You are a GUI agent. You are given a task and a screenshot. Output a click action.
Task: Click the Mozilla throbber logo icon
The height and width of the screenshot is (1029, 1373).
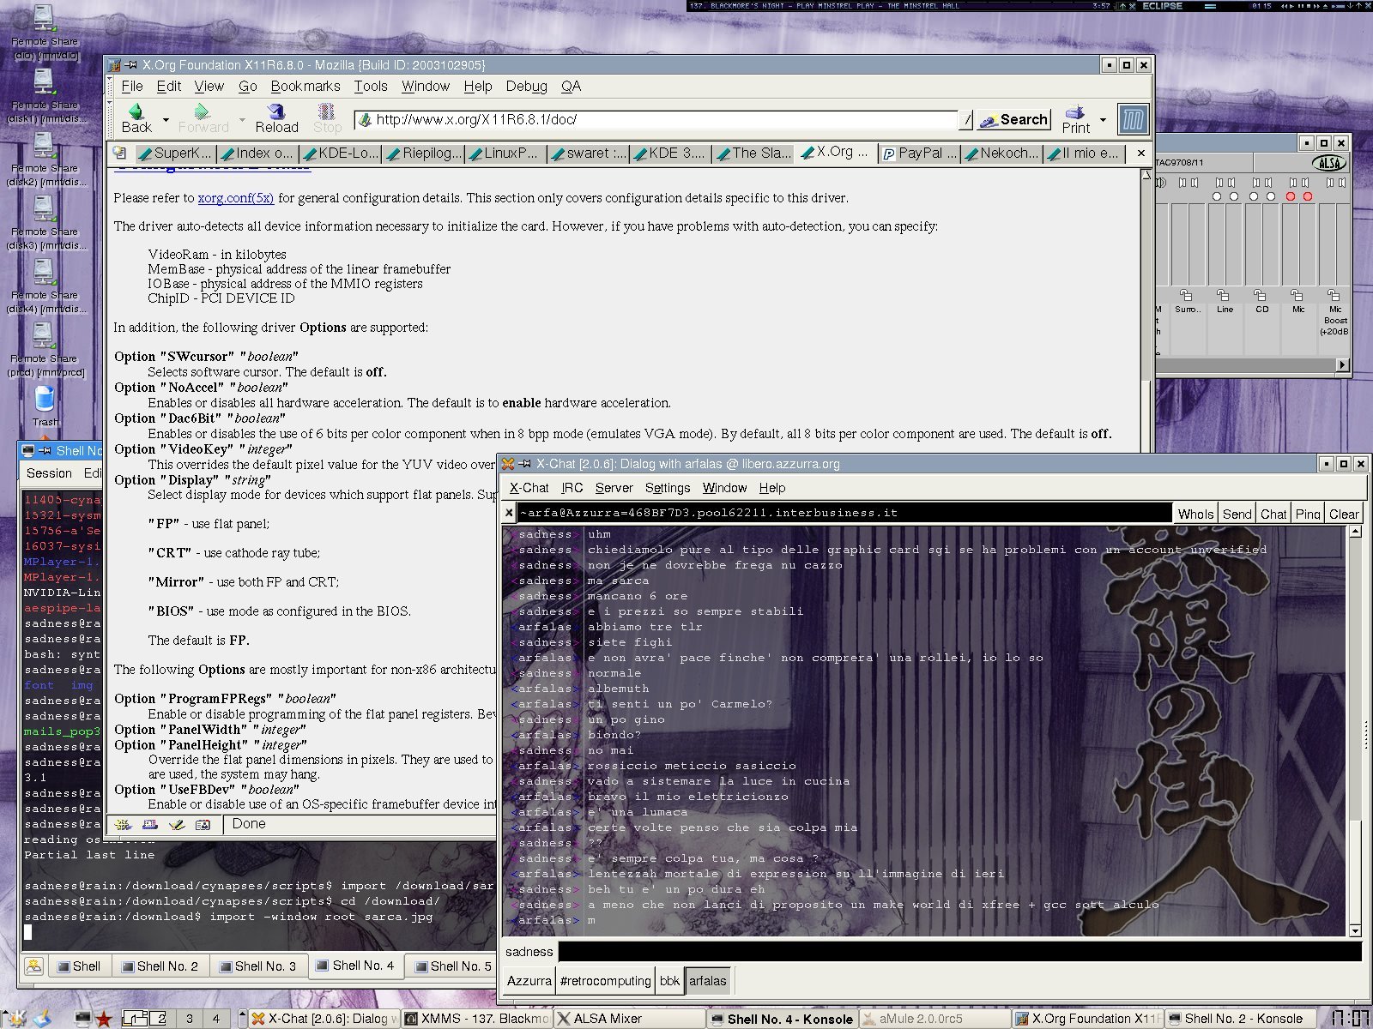pos(1133,119)
